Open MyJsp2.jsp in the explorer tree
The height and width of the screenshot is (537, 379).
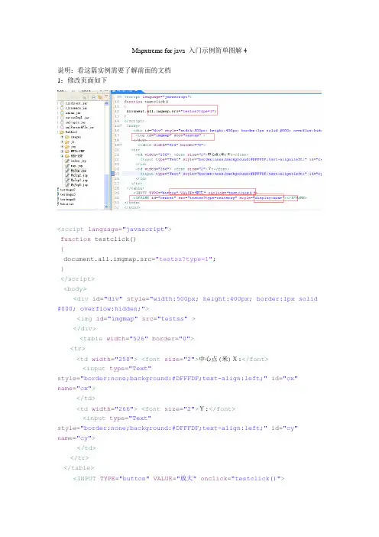click(79, 175)
